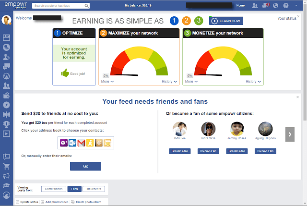Open the shopping cart sidebar icon
This screenshot has width=307, height=206.
point(6,166)
